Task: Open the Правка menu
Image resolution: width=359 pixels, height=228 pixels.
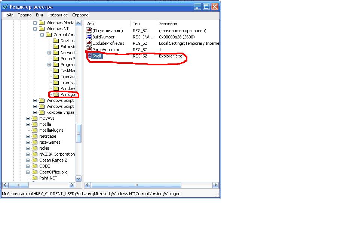Action: point(25,15)
